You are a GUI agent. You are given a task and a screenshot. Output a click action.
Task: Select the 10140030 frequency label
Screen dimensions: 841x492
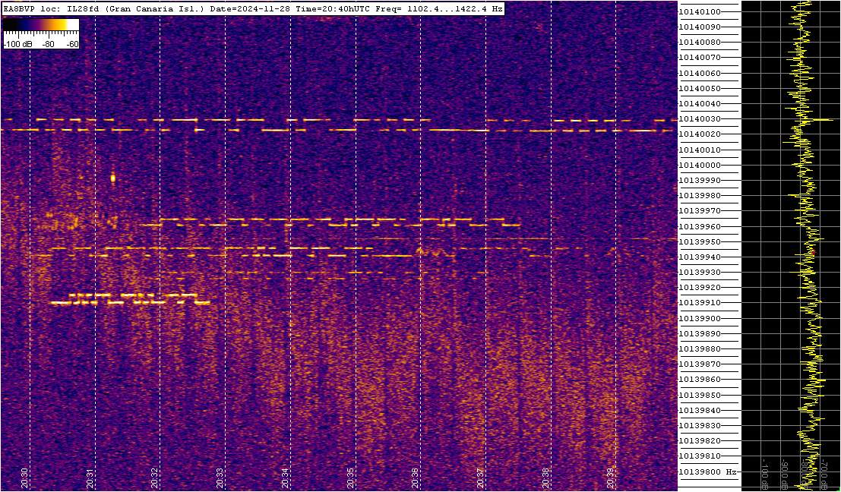coord(700,119)
